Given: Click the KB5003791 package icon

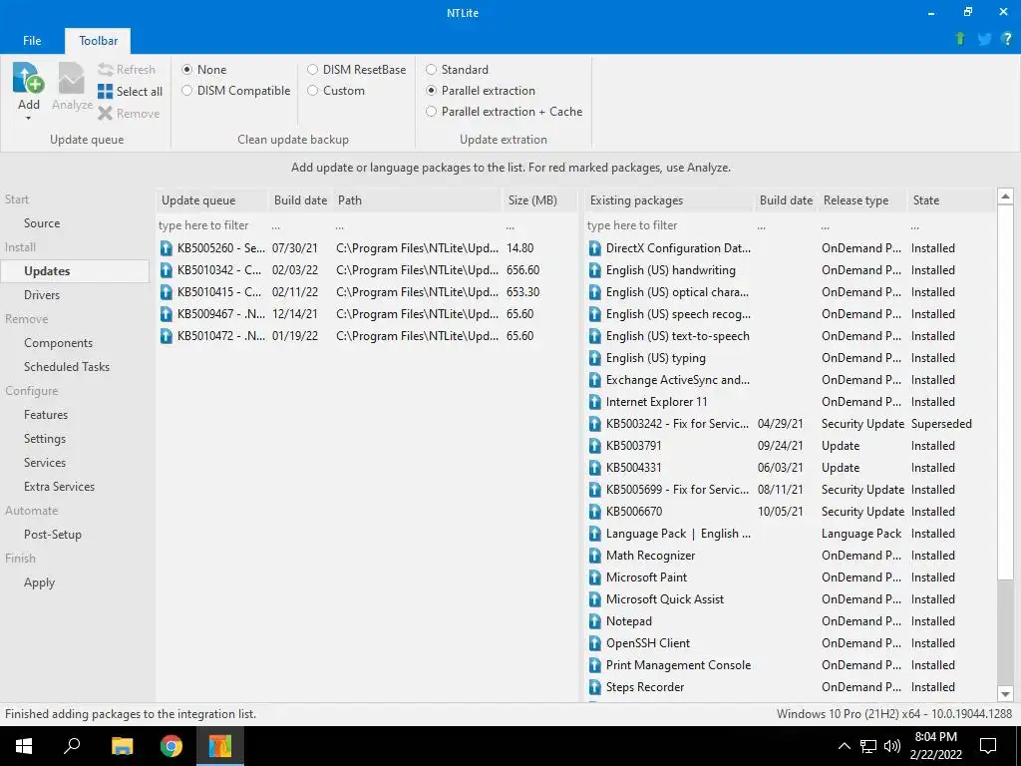Looking at the screenshot, I should 595,446.
